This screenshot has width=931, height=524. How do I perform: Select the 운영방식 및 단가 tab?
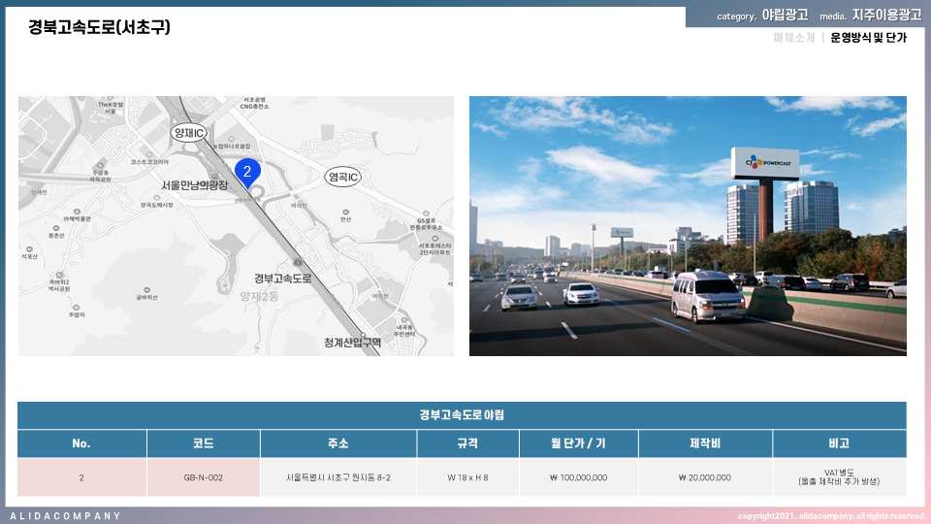868,38
